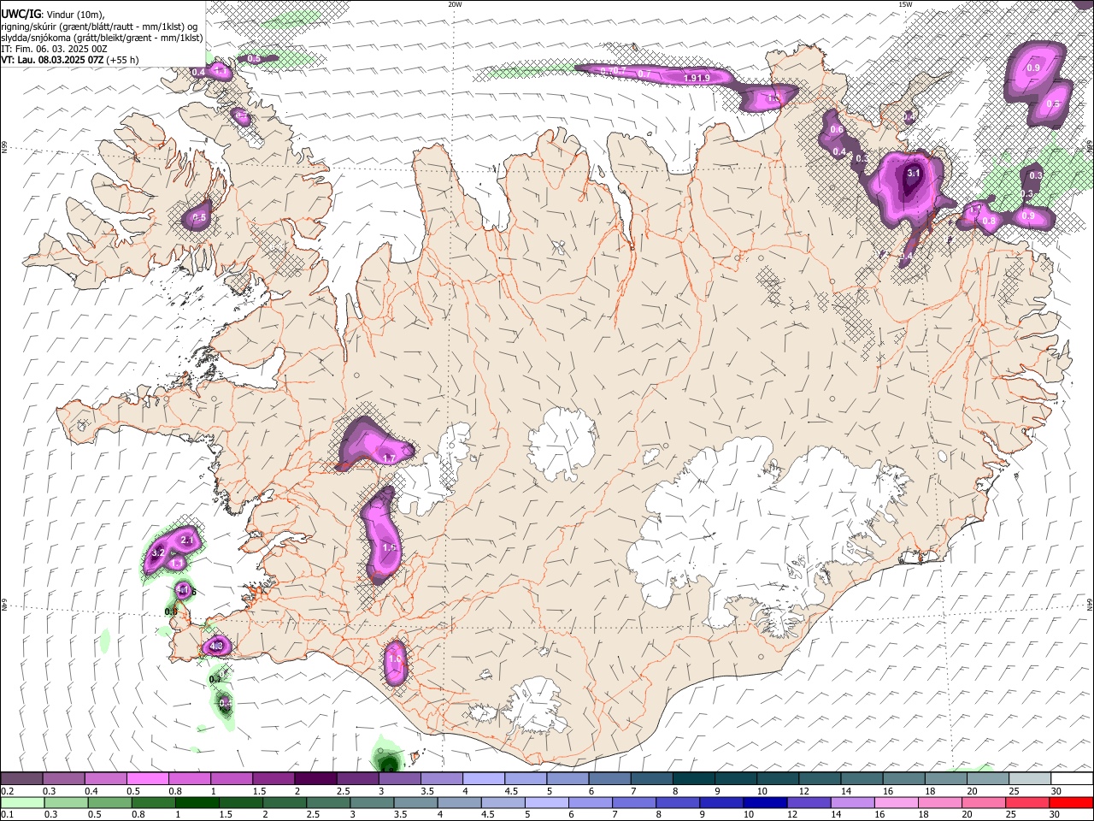
Task: Click the green shower blob off the south coast
Action: [387, 757]
